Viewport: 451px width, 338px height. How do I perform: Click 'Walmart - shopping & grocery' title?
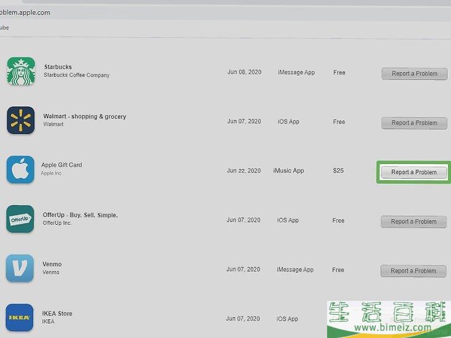pyautogui.click(x=84, y=116)
